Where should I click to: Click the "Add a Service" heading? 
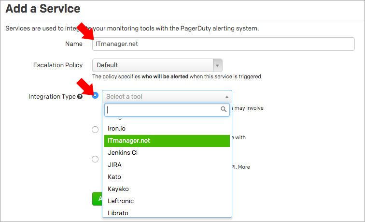(x=43, y=9)
